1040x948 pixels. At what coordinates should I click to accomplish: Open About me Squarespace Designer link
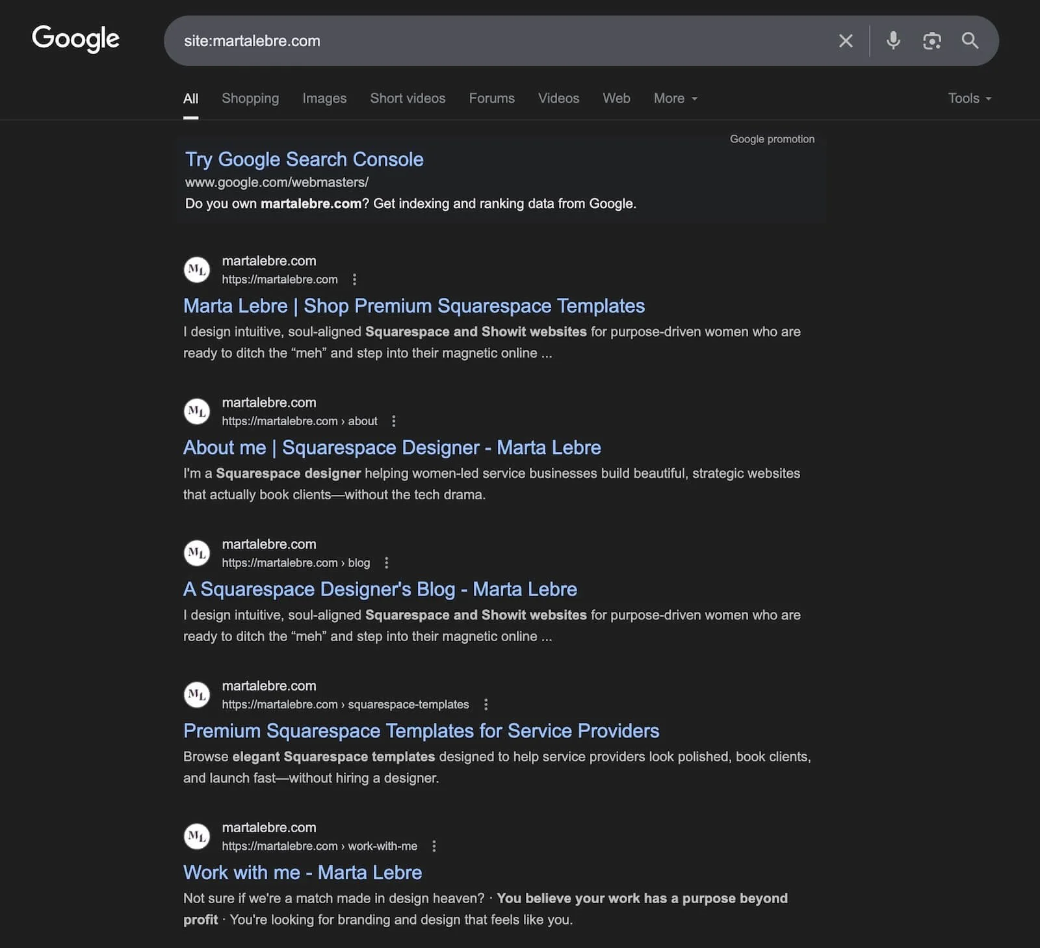(x=392, y=448)
